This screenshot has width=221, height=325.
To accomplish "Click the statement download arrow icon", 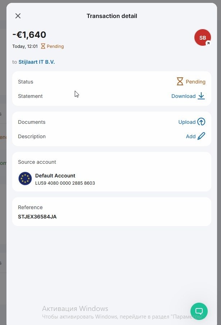I will pyautogui.click(x=201, y=96).
